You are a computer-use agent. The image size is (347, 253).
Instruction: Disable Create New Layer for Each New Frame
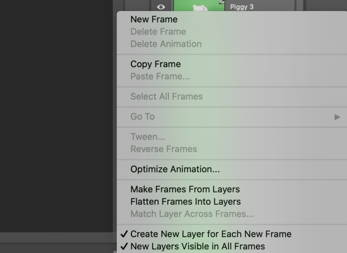(x=211, y=234)
